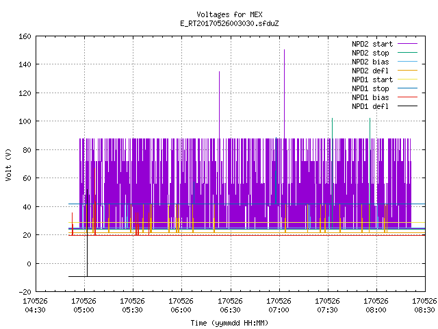
Task: Click the 160 y-axis tick label
Action: click(25, 36)
